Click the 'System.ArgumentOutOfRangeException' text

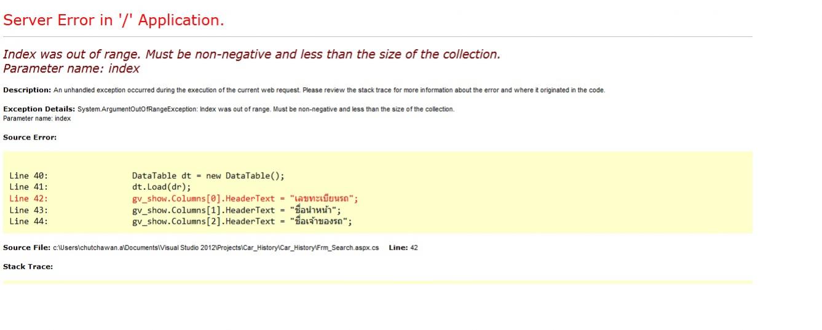pos(137,109)
